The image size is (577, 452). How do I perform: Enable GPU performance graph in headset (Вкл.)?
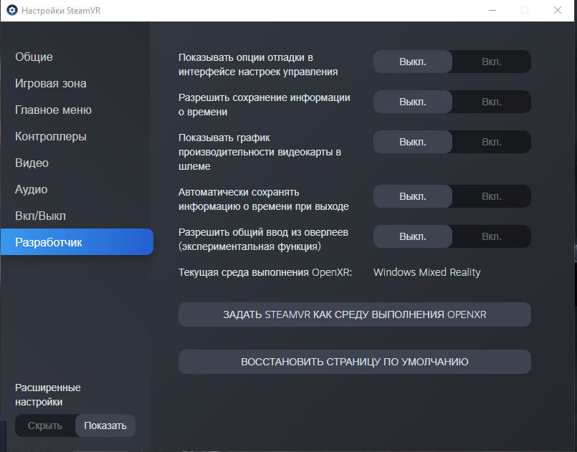pos(492,142)
